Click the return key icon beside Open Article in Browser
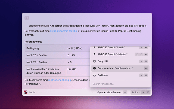The image size is (174, 109). point(125,92)
